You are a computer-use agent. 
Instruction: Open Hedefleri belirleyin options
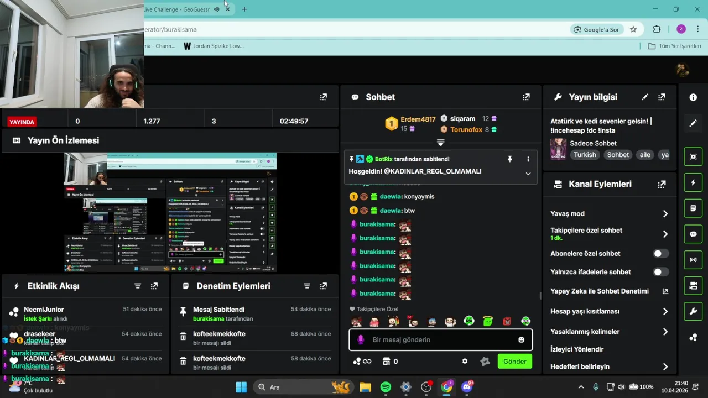tap(609, 366)
